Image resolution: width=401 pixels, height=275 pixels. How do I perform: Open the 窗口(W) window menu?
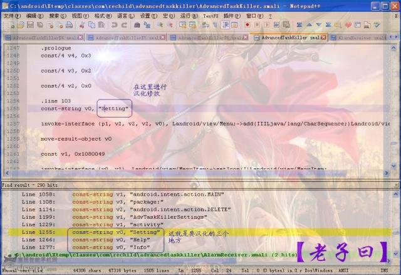coord(255,16)
